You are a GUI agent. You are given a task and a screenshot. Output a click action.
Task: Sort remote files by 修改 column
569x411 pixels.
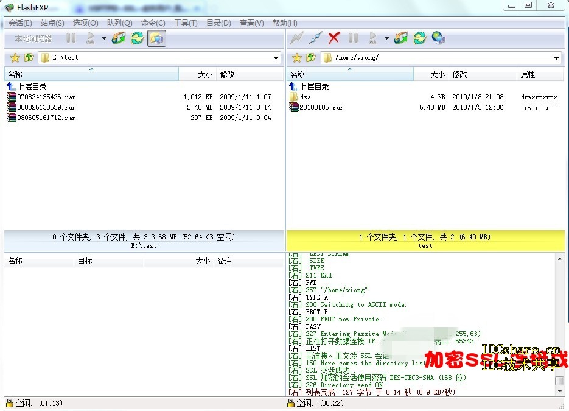click(483, 74)
